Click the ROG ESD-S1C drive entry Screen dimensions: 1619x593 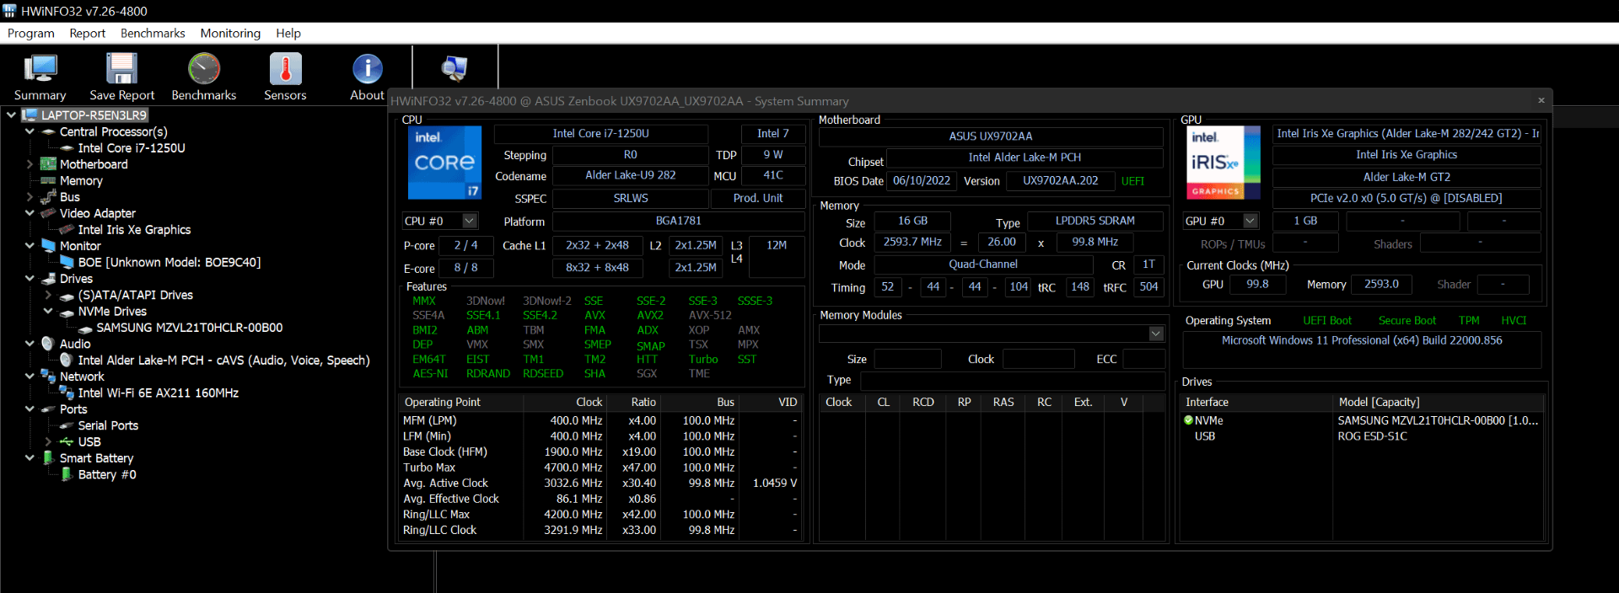(x=1372, y=436)
